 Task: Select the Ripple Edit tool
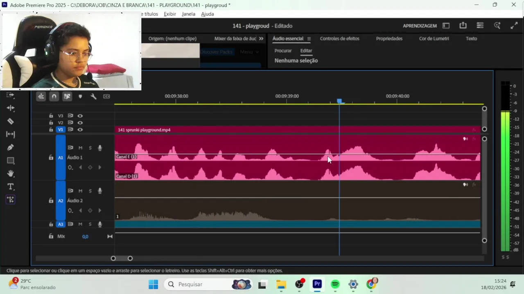(x=11, y=108)
